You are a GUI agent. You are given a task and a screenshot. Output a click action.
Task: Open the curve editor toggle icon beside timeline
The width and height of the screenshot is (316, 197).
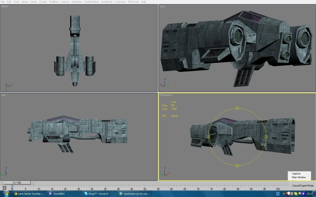click(x=4, y=188)
